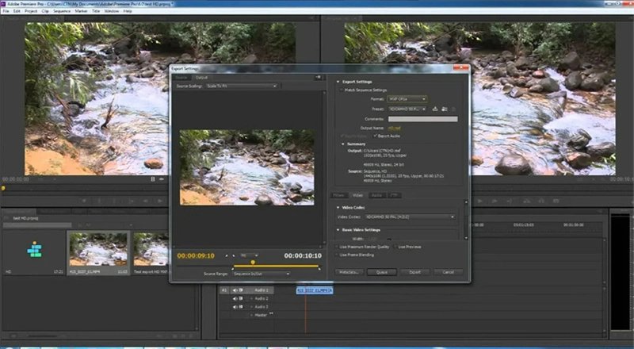Screen dimensions: 634x349
Task: Click the Output Name link
Action: (x=394, y=128)
